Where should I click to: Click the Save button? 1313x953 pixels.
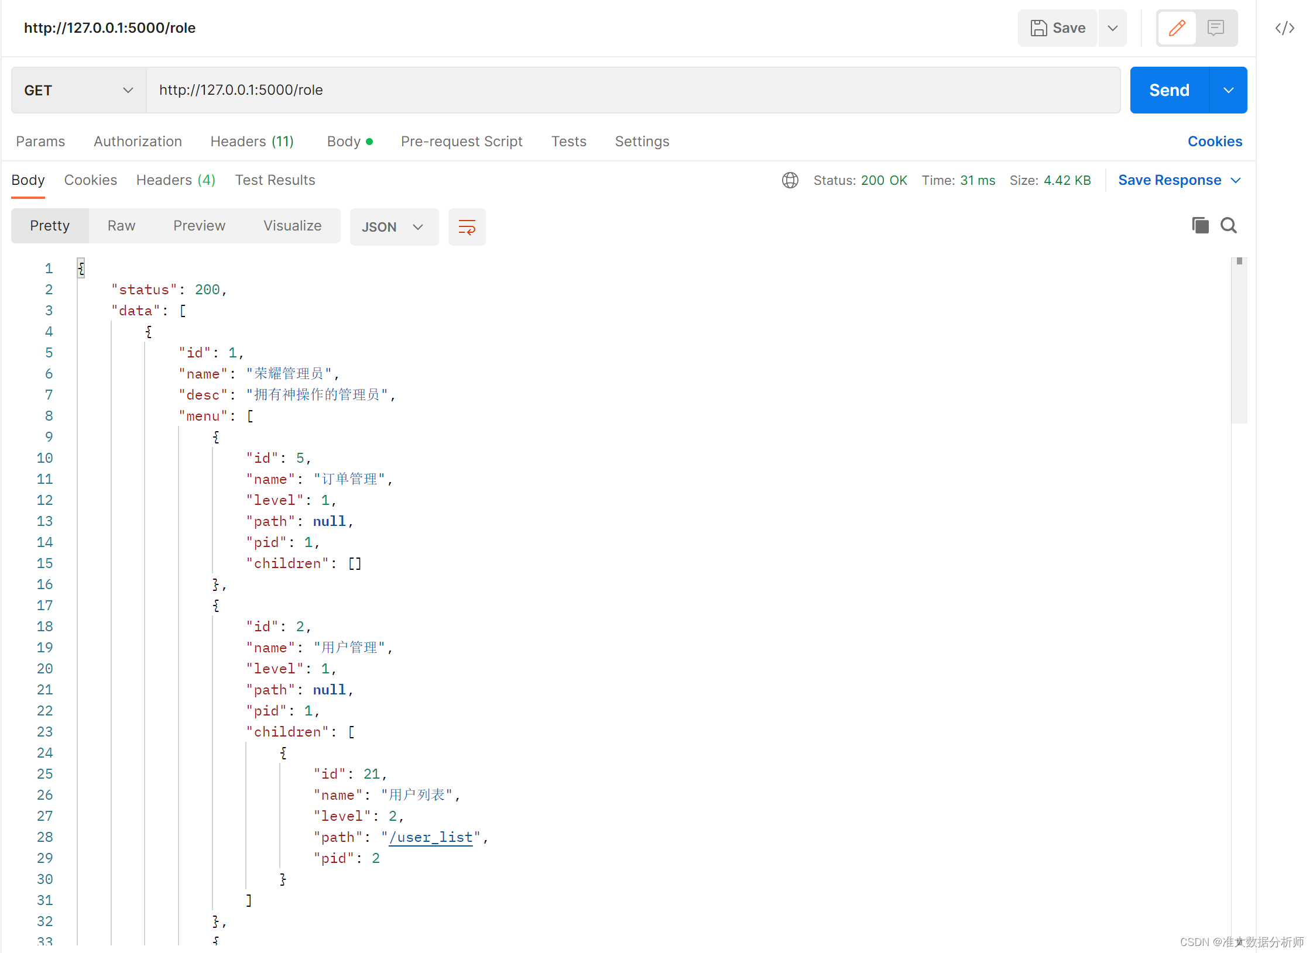click(x=1057, y=28)
